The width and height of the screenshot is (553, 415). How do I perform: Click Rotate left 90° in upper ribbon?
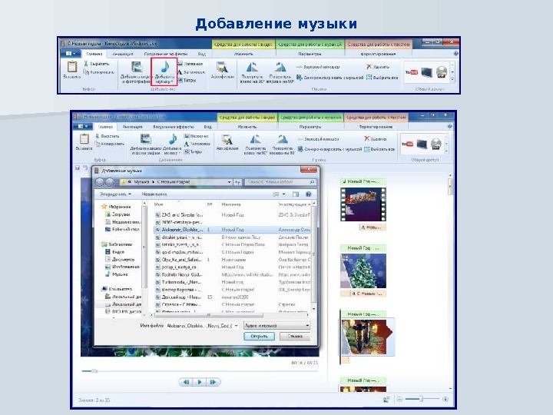tap(252, 72)
